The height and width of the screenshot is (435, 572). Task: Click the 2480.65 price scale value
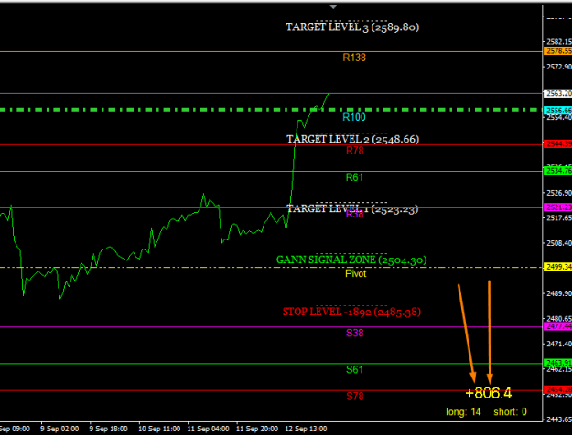pos(559,318)
